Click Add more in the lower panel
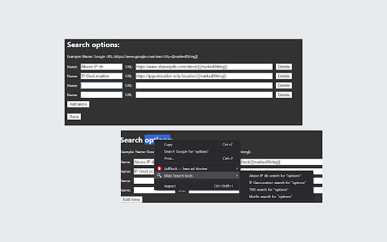Viewport: 387px width, 242px height. (131, 199)
